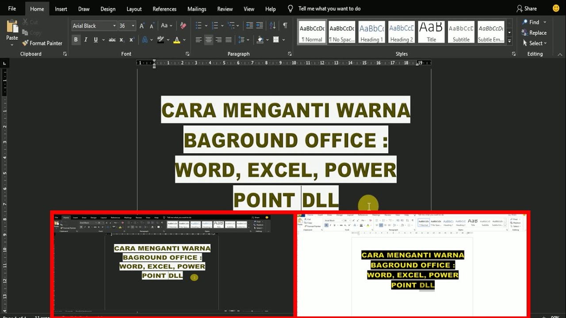Collapse the ribbon with the chevron
Viewport: 566px width, 318px height.
click(x=559, y=54)
